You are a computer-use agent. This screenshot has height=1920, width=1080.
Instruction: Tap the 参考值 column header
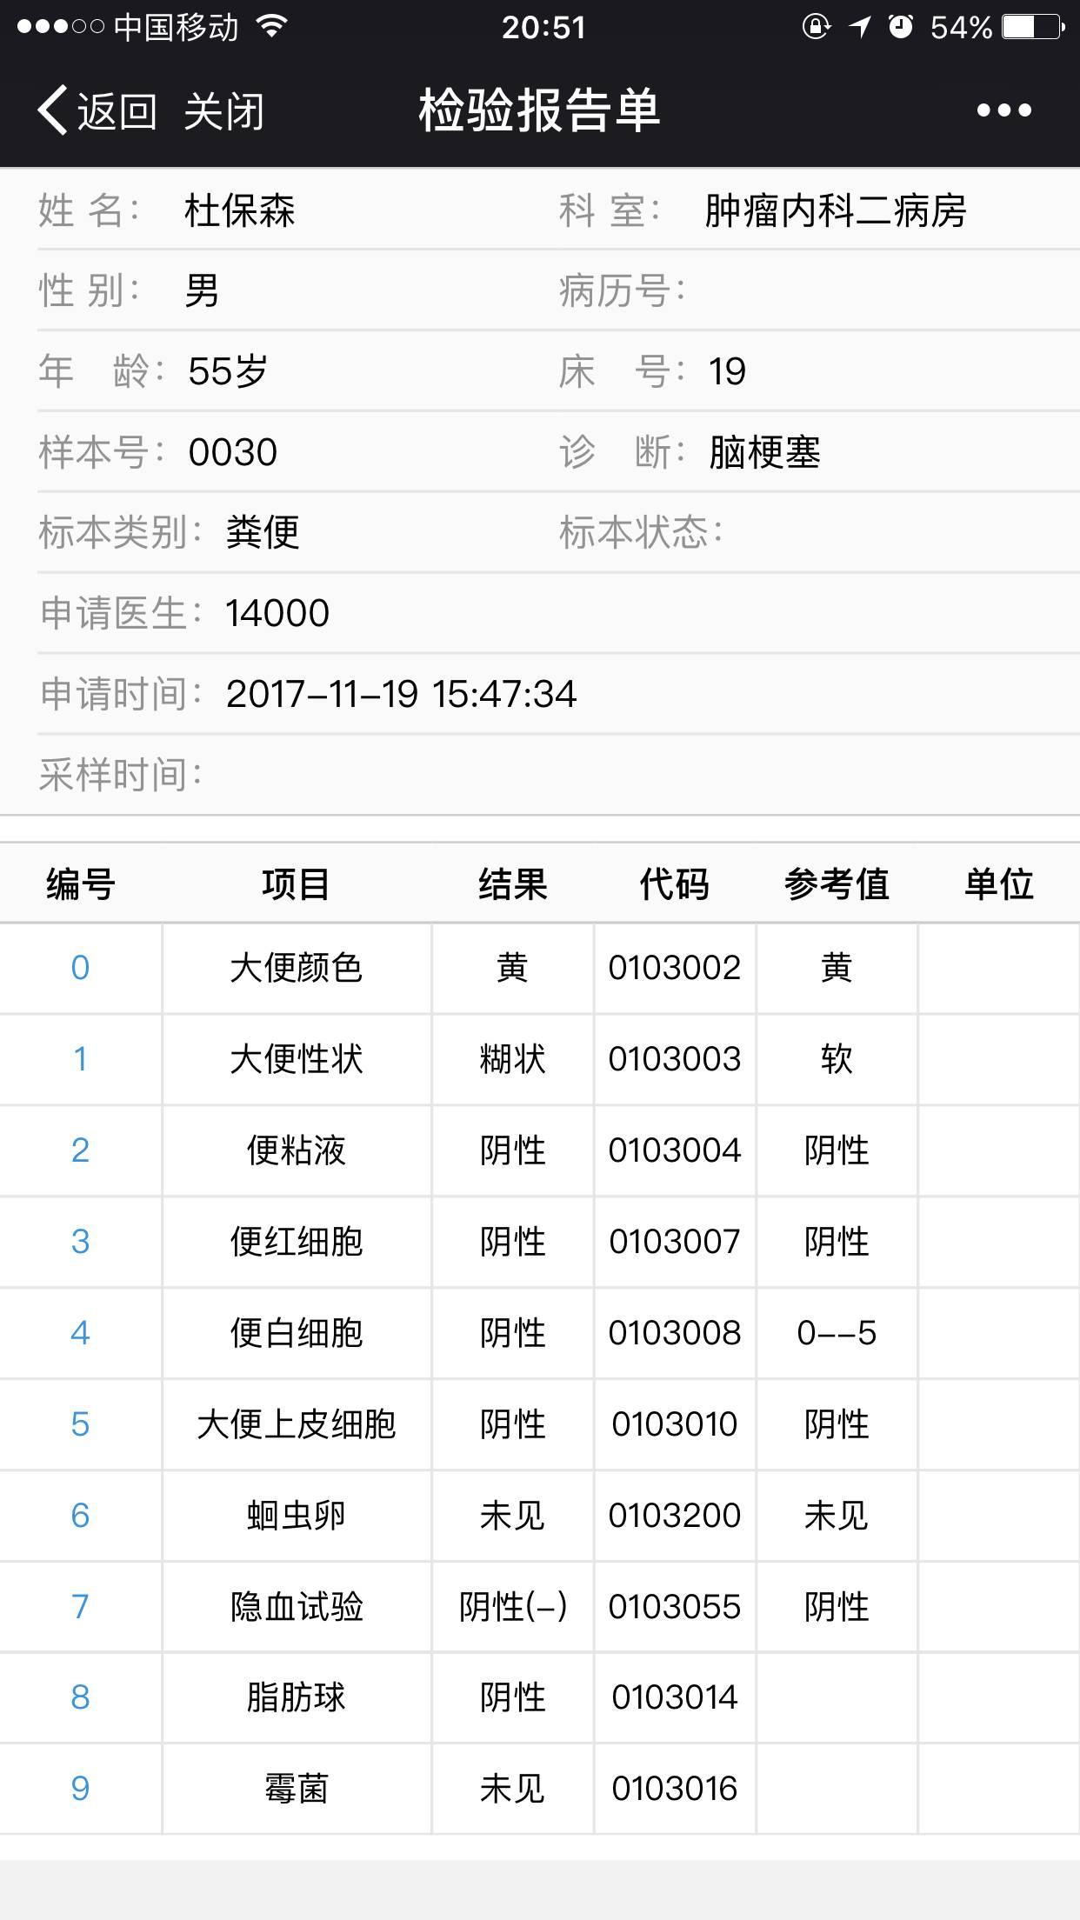[x=837, y=884]
